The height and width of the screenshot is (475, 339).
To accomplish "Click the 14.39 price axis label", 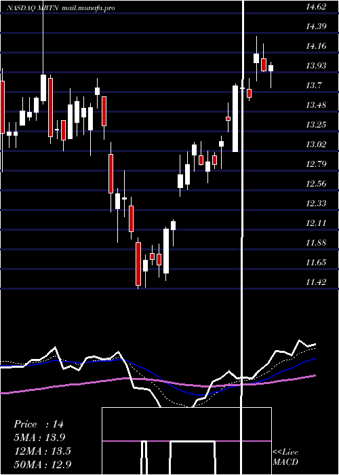I will (x=316, y=26).
